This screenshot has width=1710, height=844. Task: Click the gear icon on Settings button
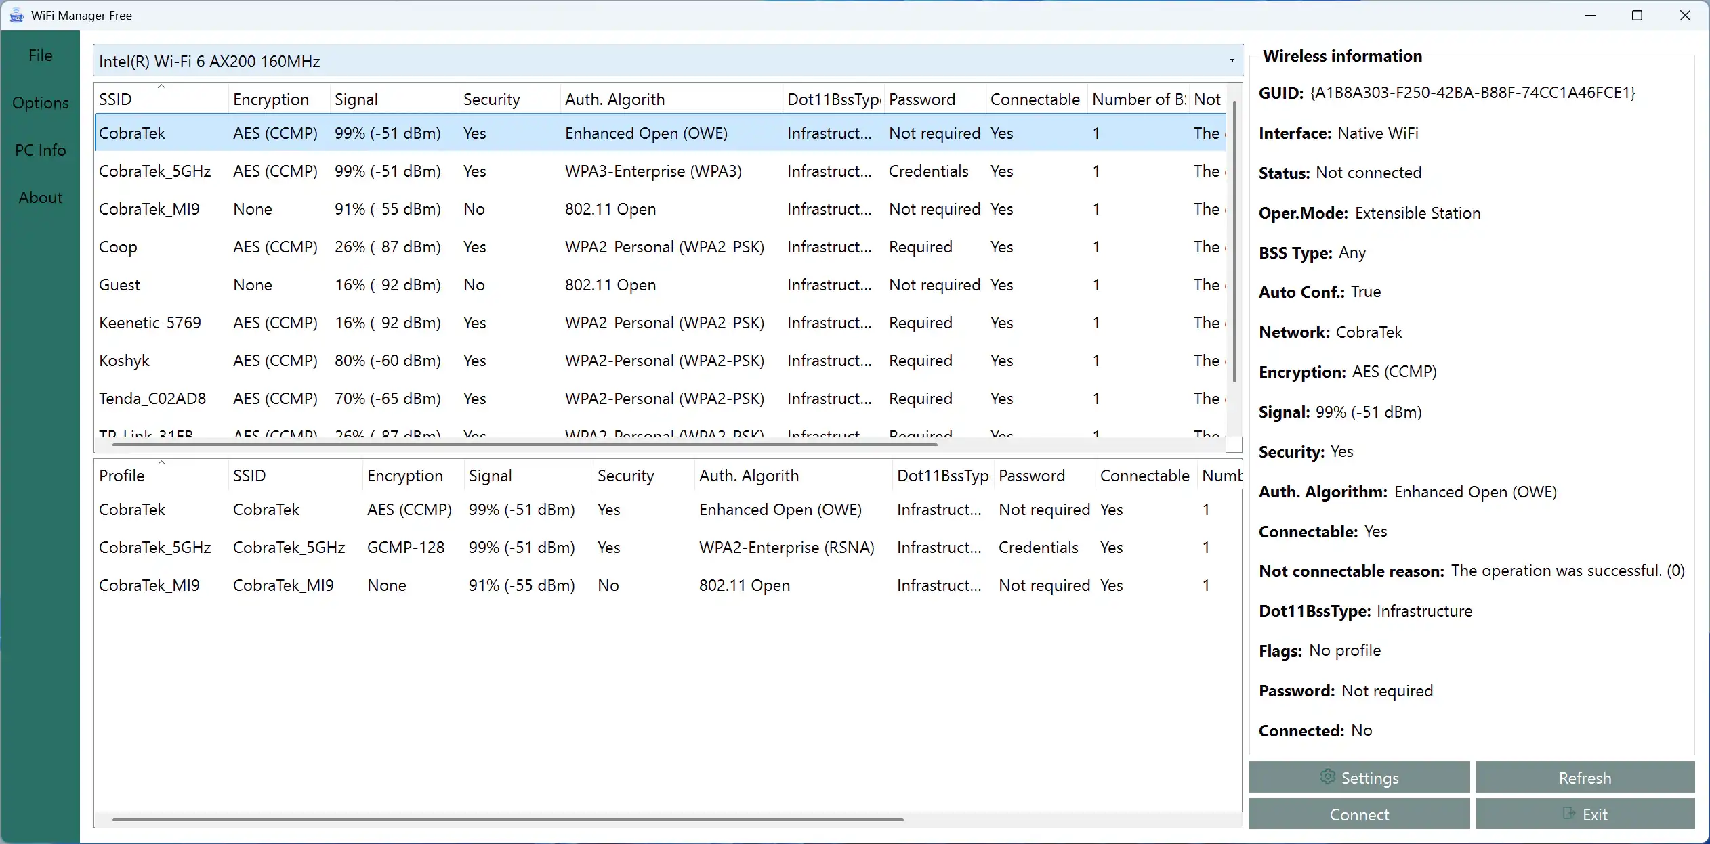[x=1327, y=777]
